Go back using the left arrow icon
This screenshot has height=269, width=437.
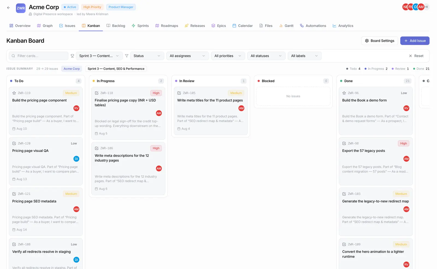click(8, 8)
